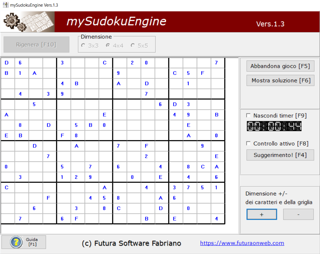Decrease grid size with the - button

(x=298, y=214)
